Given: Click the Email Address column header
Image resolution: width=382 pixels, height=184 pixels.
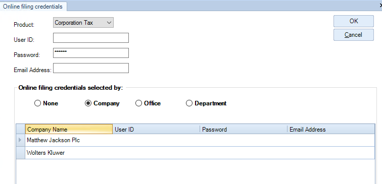Looking at the screenshot, I should pos(331,130).
